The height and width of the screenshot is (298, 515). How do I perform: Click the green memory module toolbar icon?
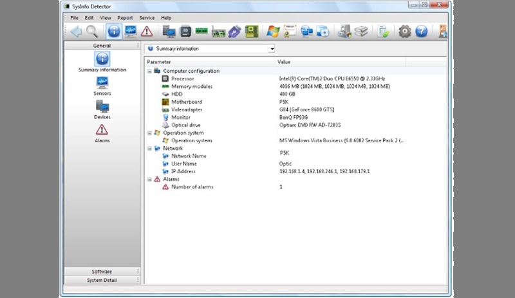point(201,31)
